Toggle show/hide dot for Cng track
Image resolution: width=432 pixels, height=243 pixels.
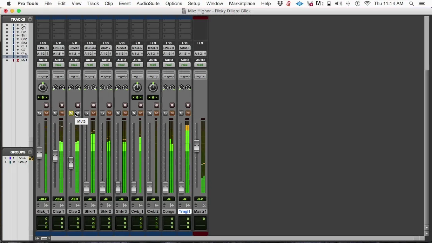[x=7, y=53]
